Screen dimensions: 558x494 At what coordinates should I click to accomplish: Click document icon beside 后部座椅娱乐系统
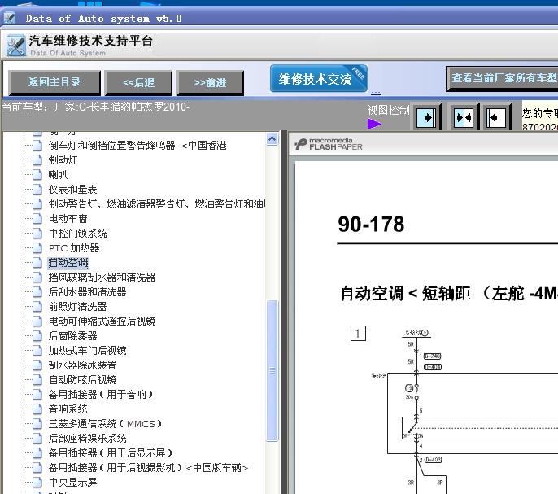point(37,438)
